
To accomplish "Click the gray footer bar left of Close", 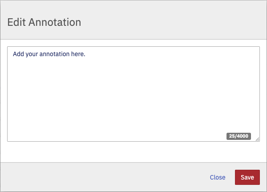I will pyautogui.click(x=89, y=177).
